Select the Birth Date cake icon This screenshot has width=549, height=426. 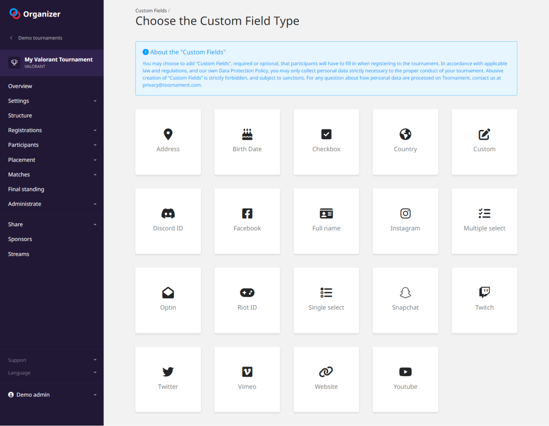point(247,134)
